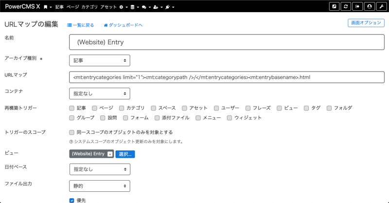Image resolution: width=389 pixels, height=203 pixels.
Task: Go to ページ in the top menu
Action: [72, 7]
